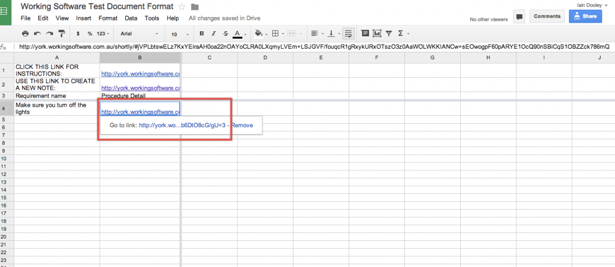Image resolution: width=615 pixels, height=267 pixels.
Task: Open the fill color picker
Action: coord(260,34)
